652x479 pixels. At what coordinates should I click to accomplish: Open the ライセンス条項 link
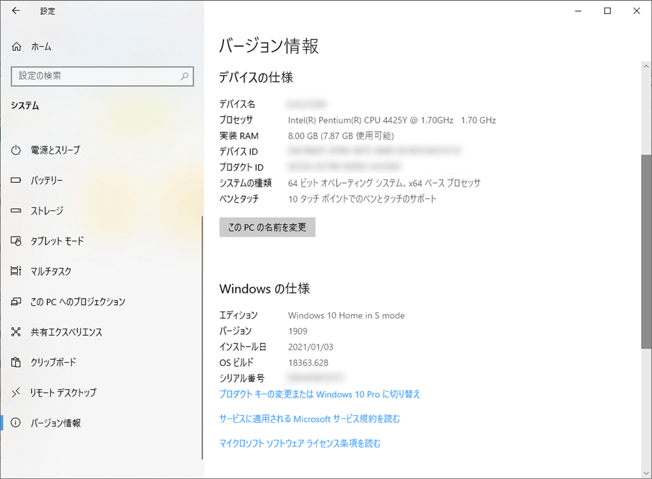click(300, 443)
